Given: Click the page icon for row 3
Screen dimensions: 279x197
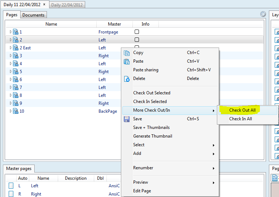Looking at the screenshot, I should (16, 55).
